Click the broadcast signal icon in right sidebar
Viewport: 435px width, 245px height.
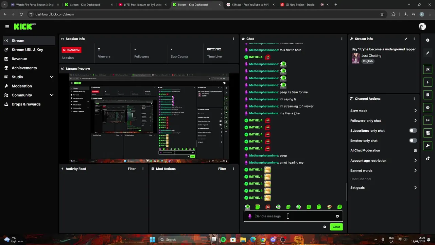(428, 120)
